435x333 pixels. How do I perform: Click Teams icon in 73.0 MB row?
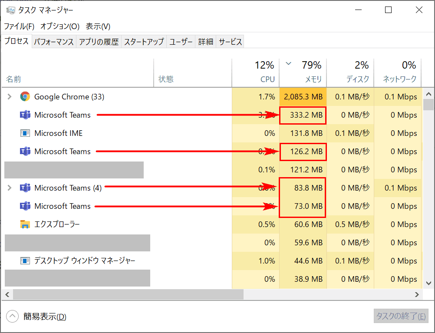pyautogui.click(x=25, y=206)
